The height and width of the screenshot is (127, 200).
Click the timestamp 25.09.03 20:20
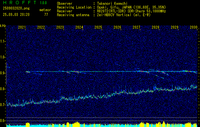[x=16, y=15]
